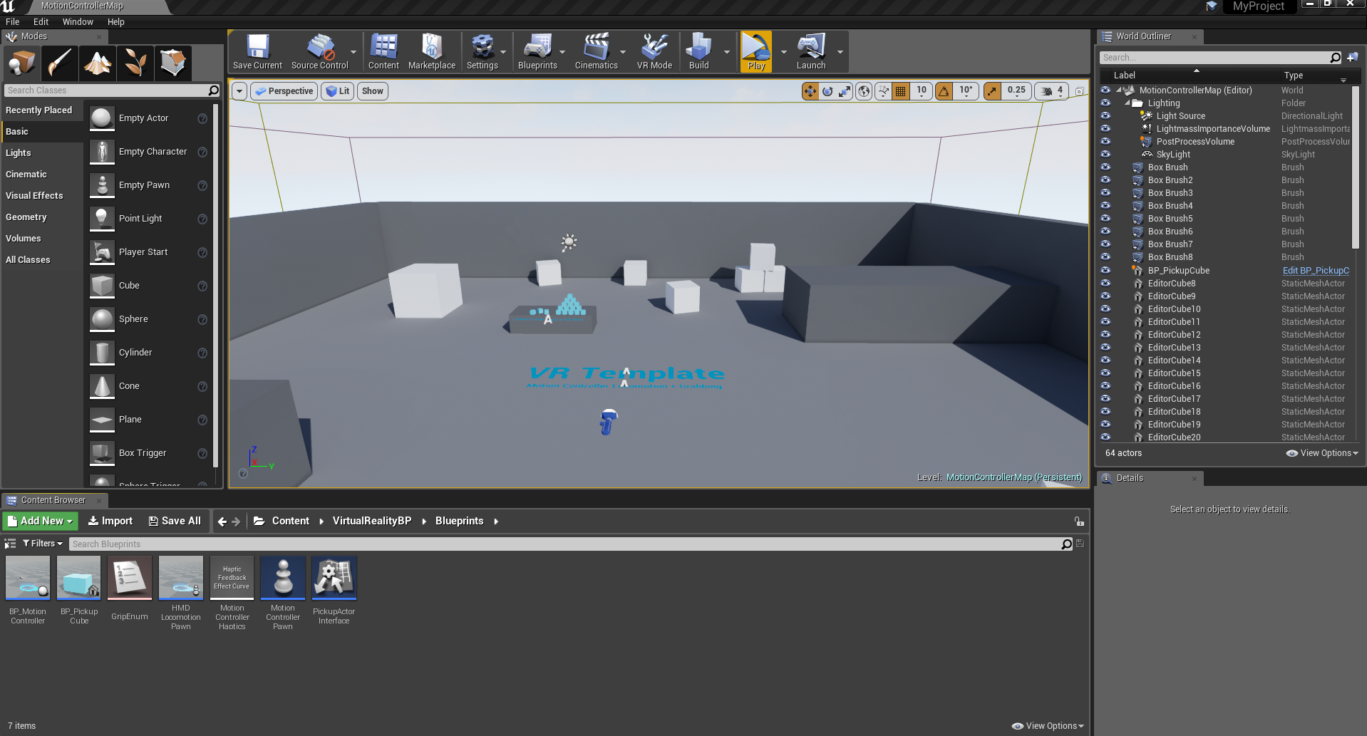Open the Window menu
Viewport: 1367px width, 736px height.
tap(78, 22)
